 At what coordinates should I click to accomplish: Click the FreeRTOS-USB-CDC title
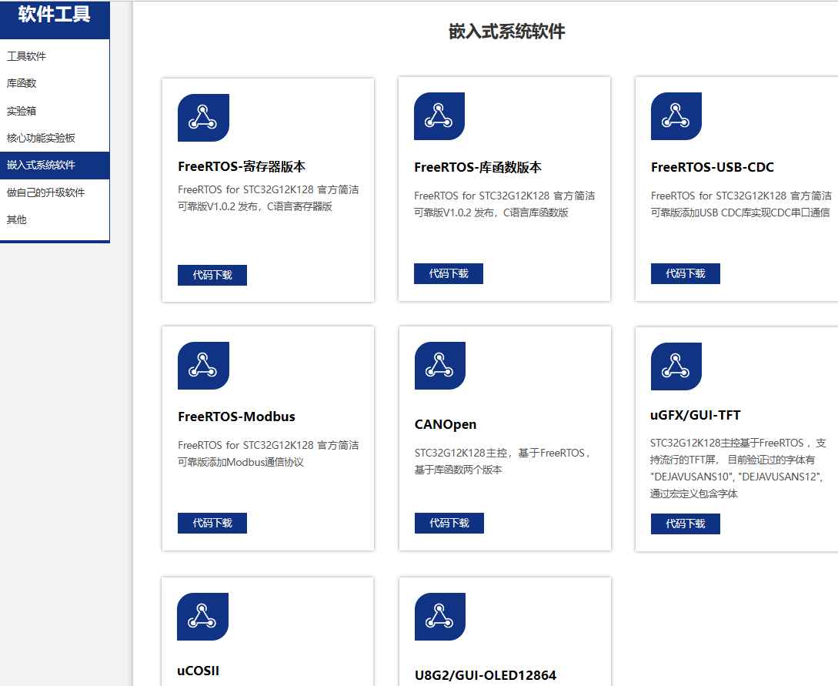coord(713,167)
